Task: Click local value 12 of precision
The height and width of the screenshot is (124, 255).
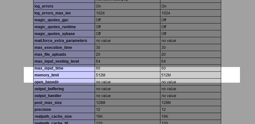Action: point(98,110)
